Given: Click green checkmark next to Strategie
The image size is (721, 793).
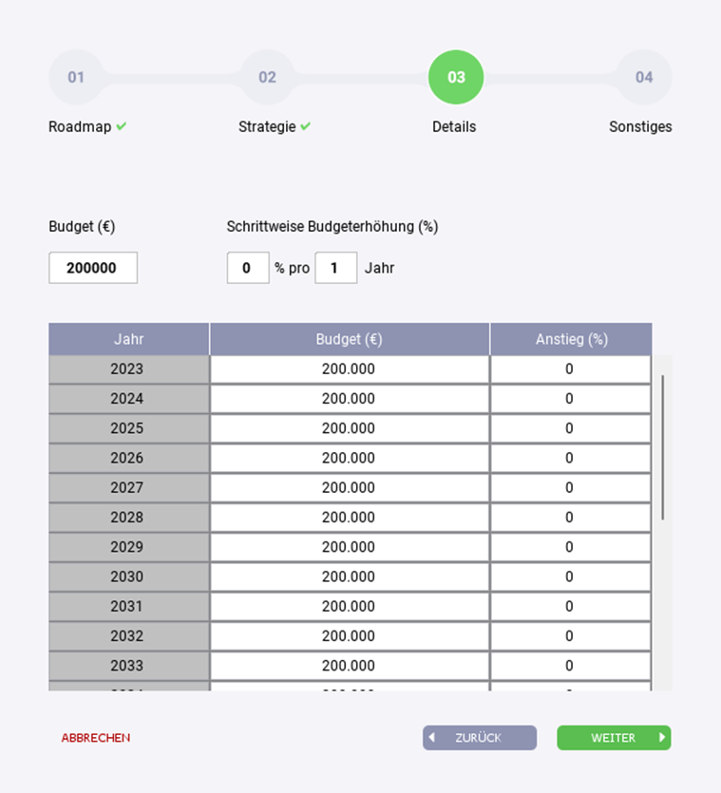Looking at the screenshot, I should [305, 126].
